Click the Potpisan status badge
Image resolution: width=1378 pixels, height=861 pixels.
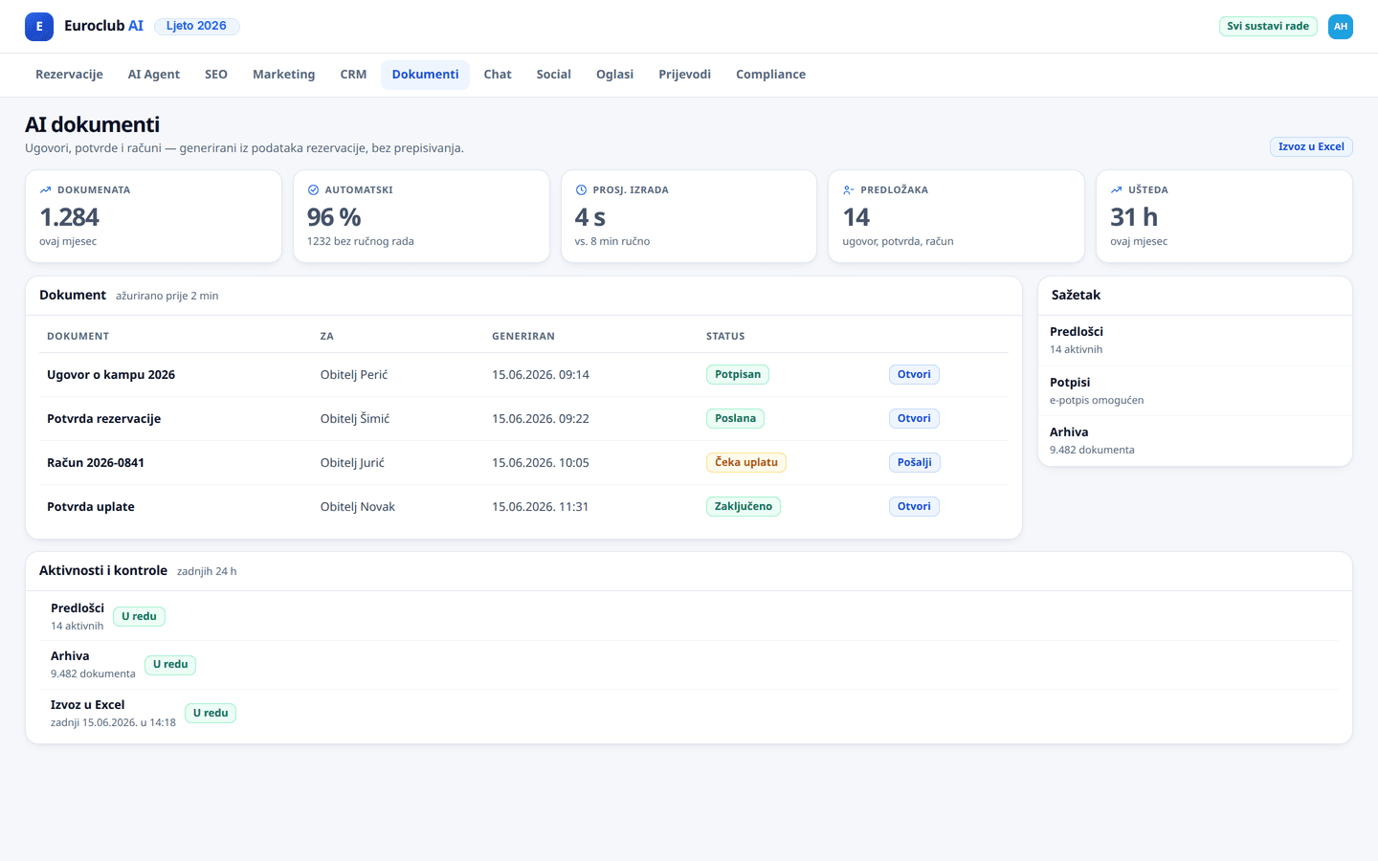(738, 375)
